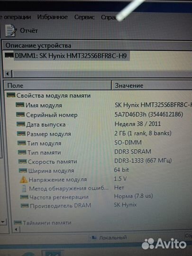Click value Норма (7.8 us)
Image resolution: width=192 pixels, height=256 pixels.
[x=133, y=196]
